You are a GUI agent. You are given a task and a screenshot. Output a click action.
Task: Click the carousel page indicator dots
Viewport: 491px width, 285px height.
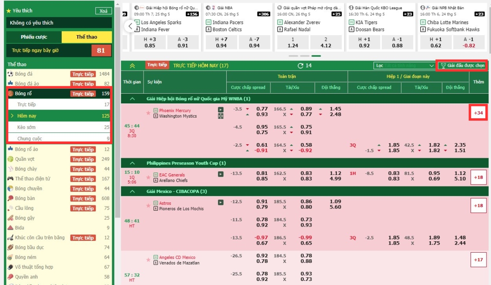point(305,56)
